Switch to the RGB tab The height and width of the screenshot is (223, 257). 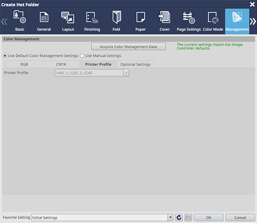[24, 64]
